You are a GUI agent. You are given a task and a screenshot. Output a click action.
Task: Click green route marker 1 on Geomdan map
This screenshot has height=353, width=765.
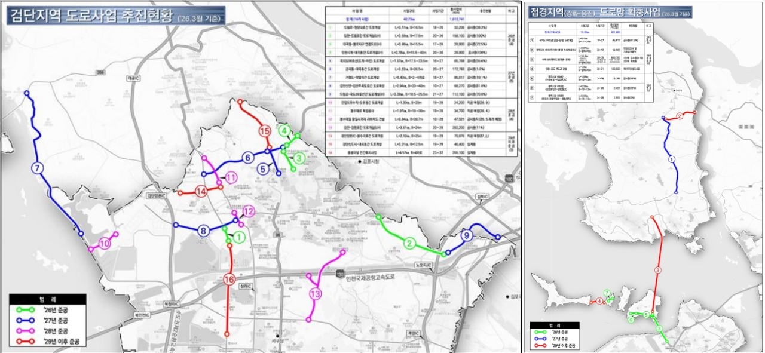[239, 237]
